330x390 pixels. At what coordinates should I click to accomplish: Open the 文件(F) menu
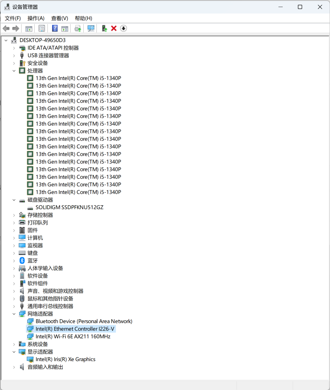point(13,18)
